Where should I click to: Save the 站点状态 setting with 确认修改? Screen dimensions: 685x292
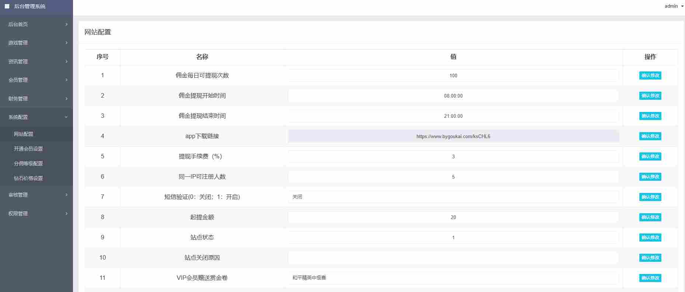coord(650,238)
